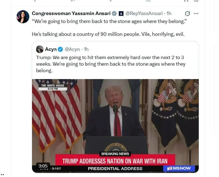219x177 pixels.
Task: Click the Acyn display name
Action: [51, 49]
